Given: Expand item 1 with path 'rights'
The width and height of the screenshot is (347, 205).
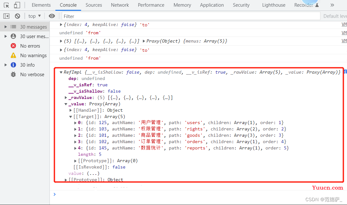Looking at the screenshot, I should [75, 129].
